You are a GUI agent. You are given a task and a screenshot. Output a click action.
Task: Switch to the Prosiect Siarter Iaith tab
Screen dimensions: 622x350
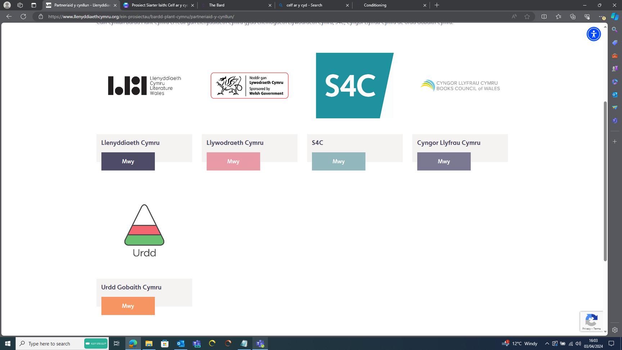[x=159, y=5]
